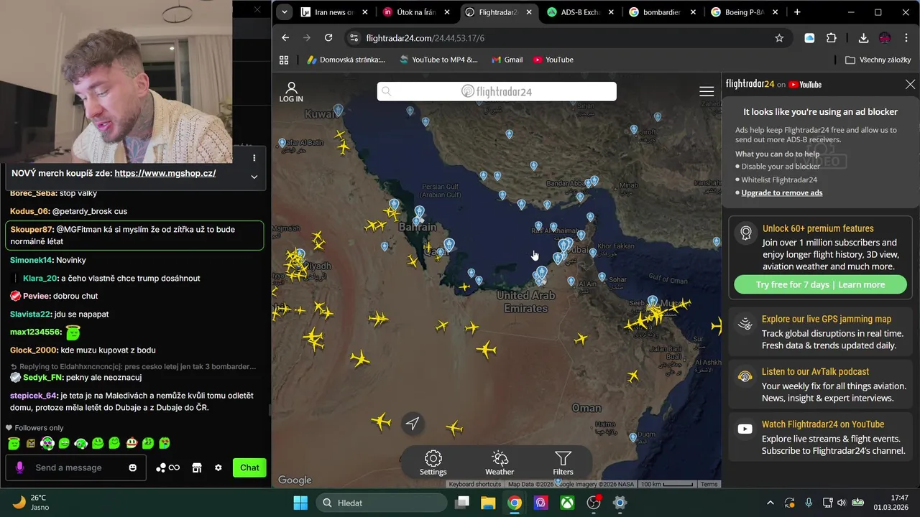Image resolution: width=920 pixels, height=517 pixels.
Task: Open the Filters funnel
Action: click(x=563, y=462)
